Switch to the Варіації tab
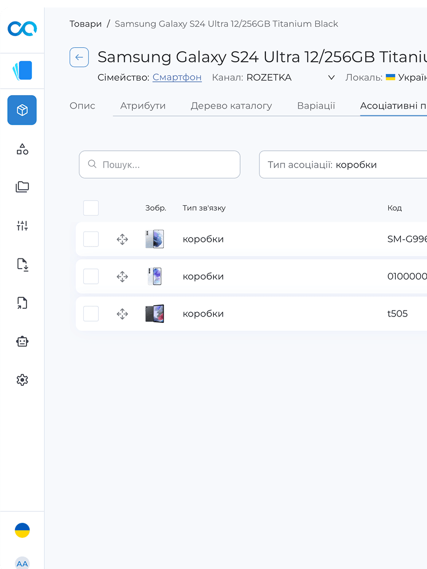Image resolution: width=427 pixels, height=569 pixels. (316, 106)
